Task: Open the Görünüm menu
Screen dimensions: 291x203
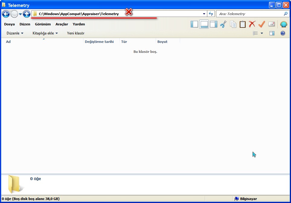Action: pos(43,24)
